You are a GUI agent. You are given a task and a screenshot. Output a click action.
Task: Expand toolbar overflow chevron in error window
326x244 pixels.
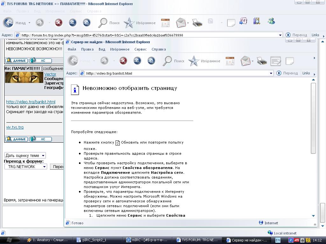point(314,58)
